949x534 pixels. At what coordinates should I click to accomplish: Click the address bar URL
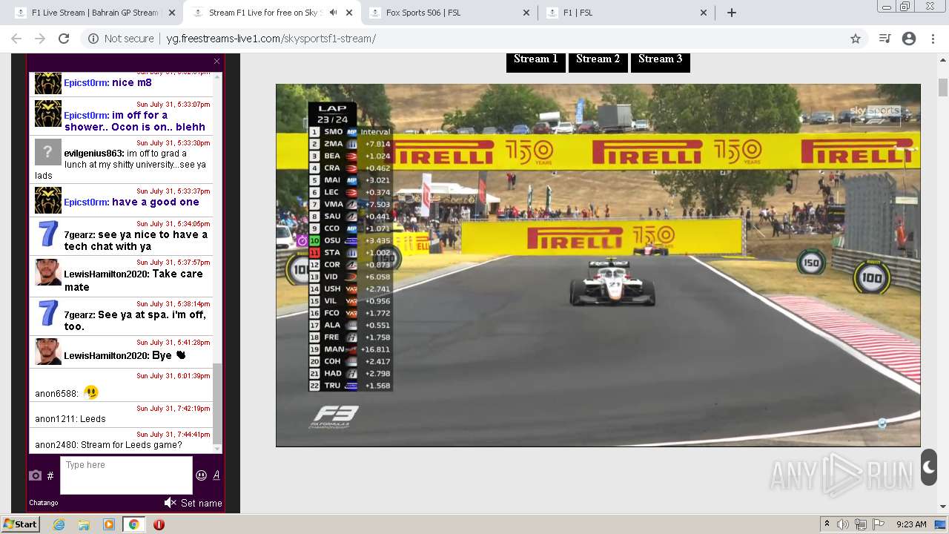coord(271,39)
